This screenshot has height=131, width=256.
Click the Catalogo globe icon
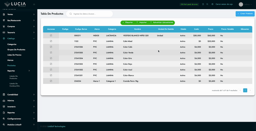[4, 39]
